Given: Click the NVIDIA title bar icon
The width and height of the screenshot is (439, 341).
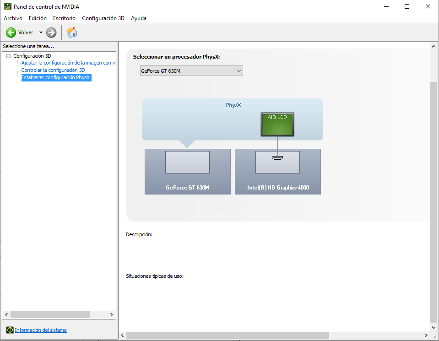Looking at the screenshot, I should (8, 6).
